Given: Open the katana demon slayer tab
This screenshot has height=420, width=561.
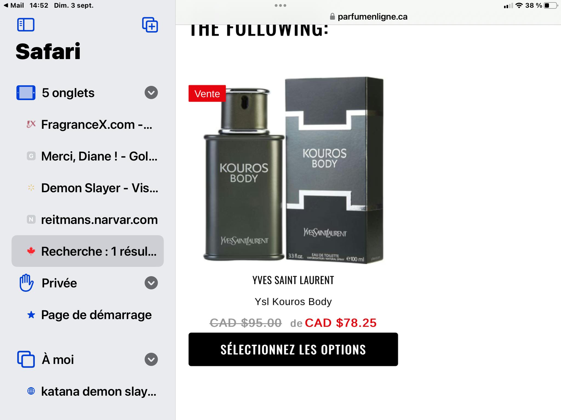Looking at the screenshot, I should coord(88,392).
